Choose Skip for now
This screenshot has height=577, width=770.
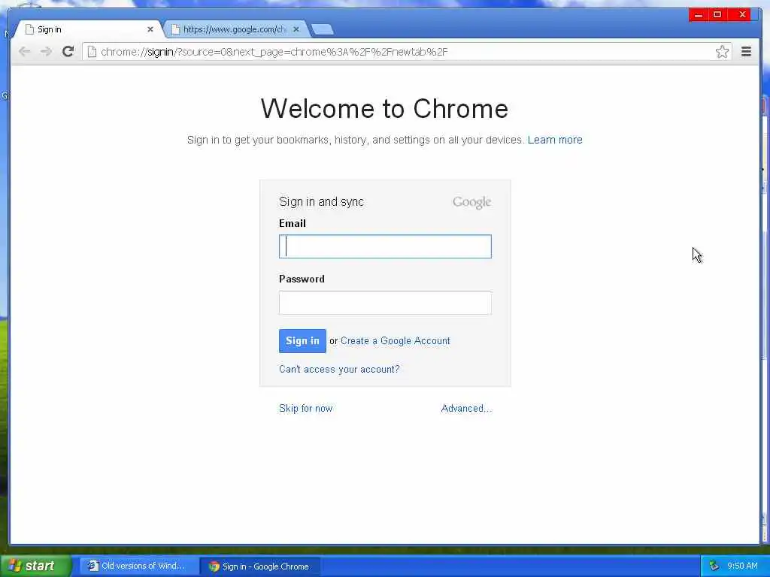[x=305, y=408]
